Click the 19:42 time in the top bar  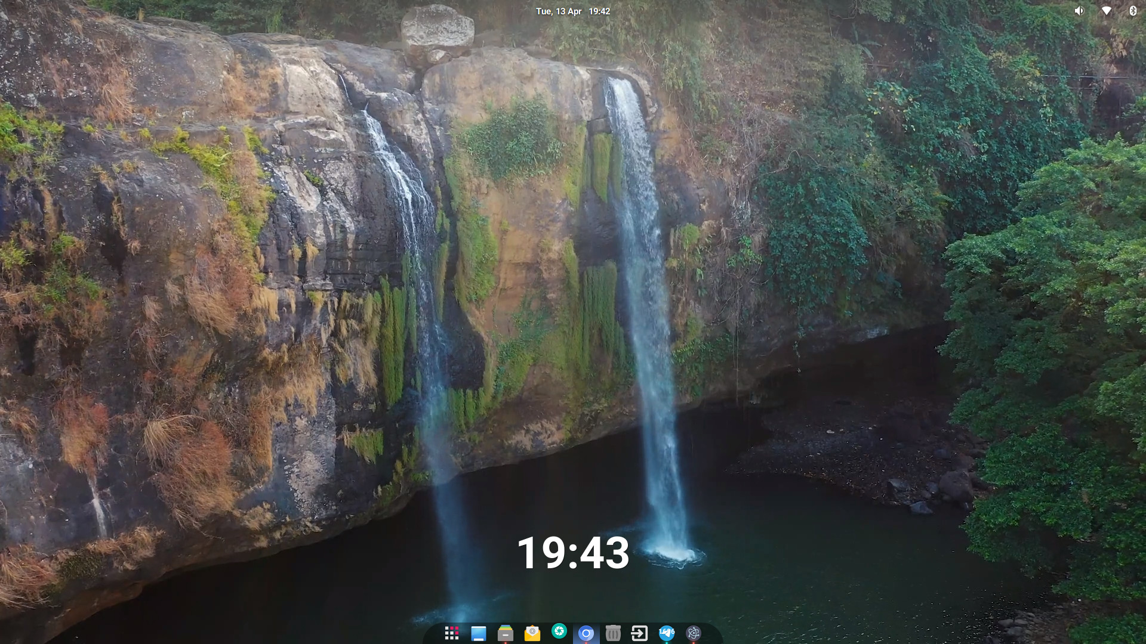point(599,11)
